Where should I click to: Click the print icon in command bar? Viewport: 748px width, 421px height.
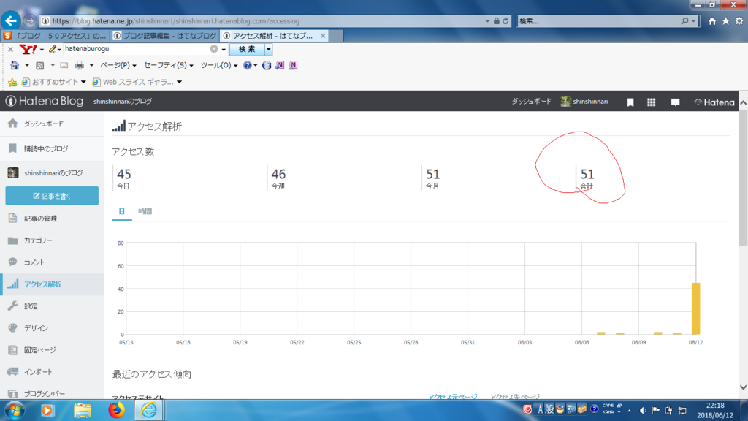coord(79,65)
